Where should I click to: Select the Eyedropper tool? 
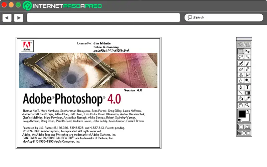(x=247, y=99)
